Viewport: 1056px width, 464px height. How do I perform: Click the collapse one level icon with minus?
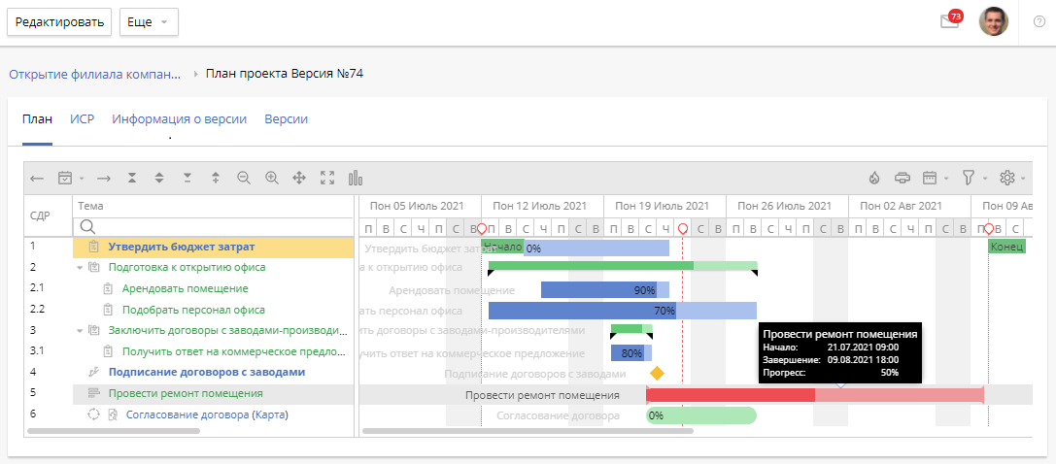coord(187,179)
